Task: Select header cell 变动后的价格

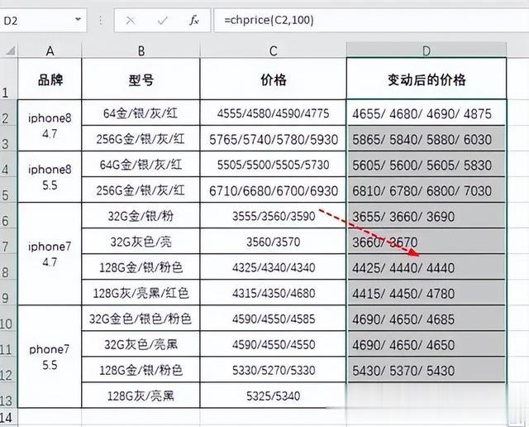Action: coord(427,79)
